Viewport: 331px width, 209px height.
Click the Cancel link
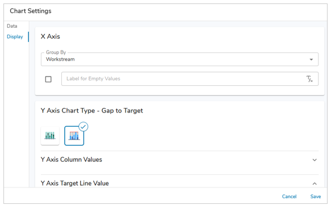point(289,197)
